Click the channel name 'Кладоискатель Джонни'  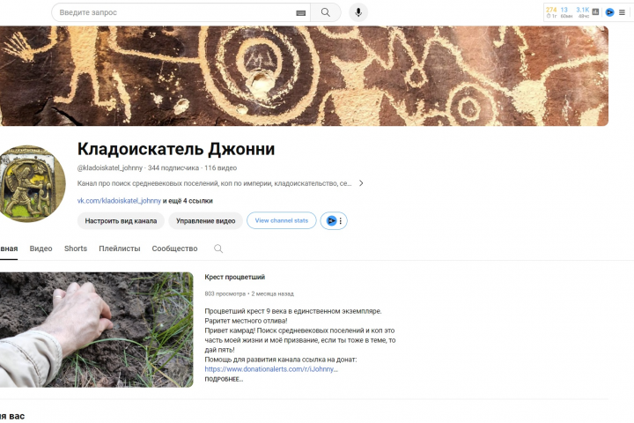point(176,149)
